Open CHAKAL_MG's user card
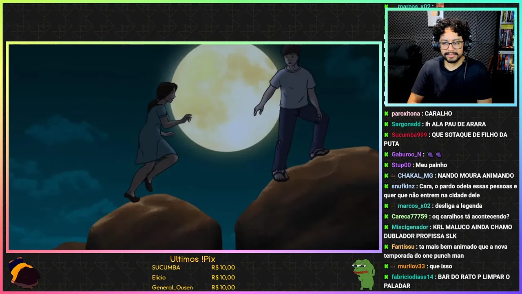 tap(415, 176)
